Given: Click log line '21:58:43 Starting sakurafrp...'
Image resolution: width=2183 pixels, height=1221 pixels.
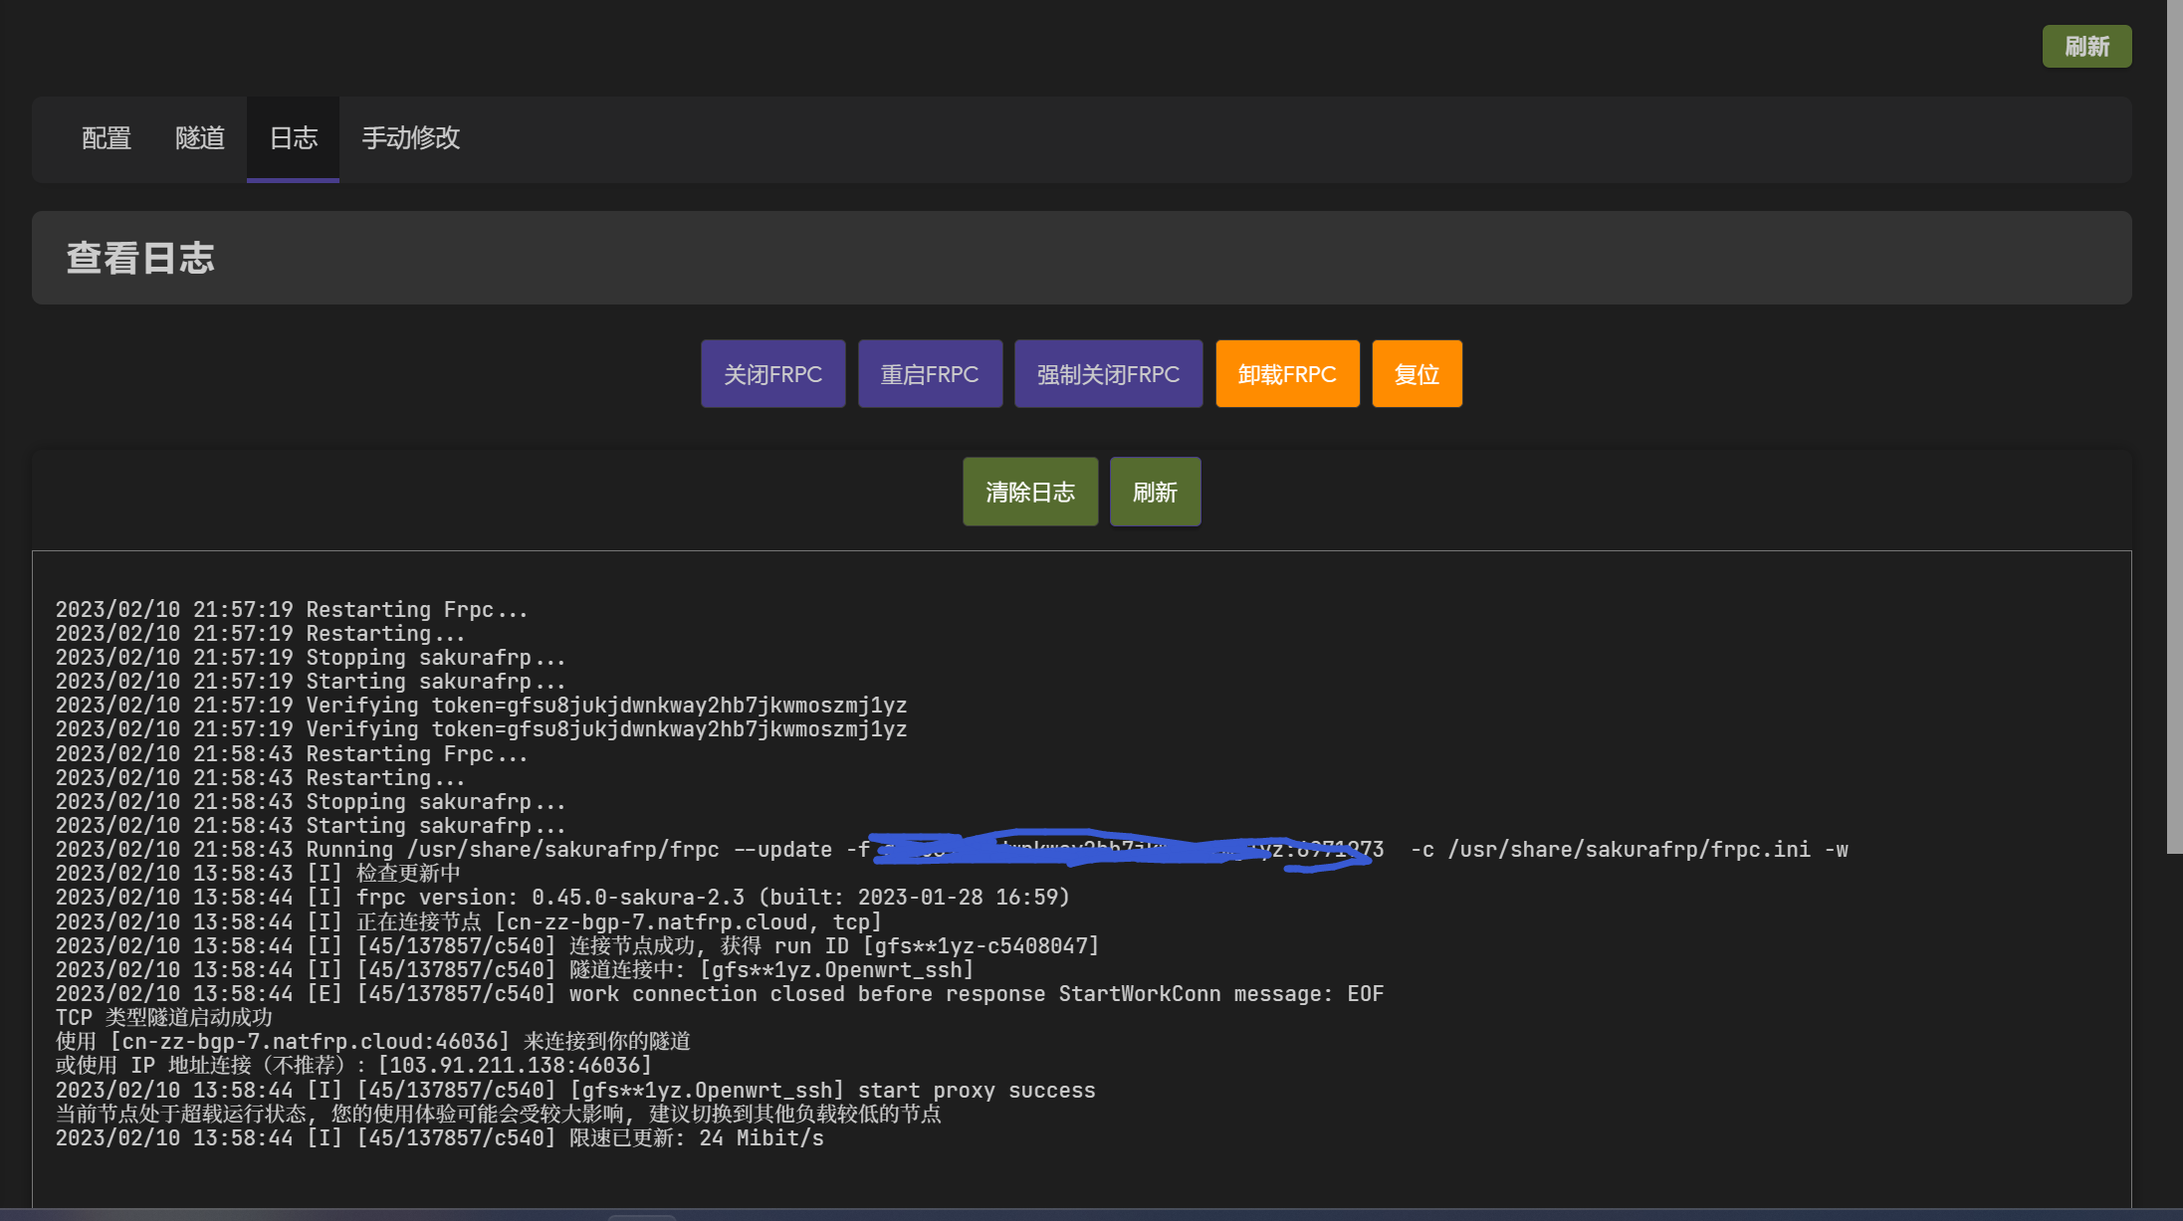Looking at the screenshot, I should (311, 826).
